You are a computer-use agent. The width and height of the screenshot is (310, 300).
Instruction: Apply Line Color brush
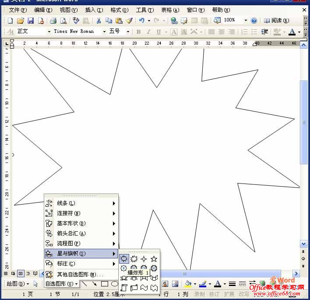(x=203, y=284)
